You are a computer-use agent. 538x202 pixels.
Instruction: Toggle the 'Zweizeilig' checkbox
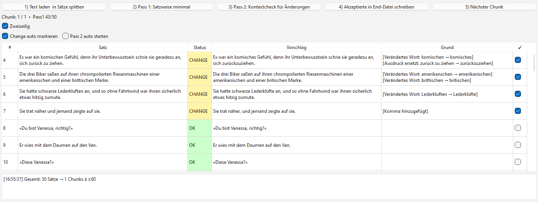(x=5, y=26)
